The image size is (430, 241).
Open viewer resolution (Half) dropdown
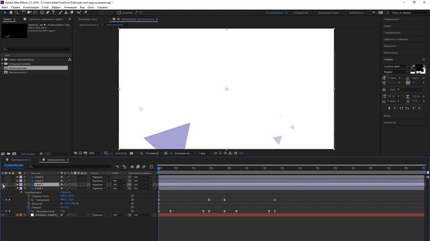[153, 153]
